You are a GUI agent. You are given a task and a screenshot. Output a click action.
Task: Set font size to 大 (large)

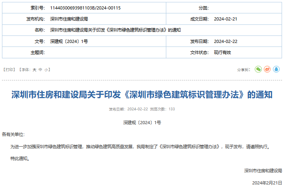(x=34, y=70)
